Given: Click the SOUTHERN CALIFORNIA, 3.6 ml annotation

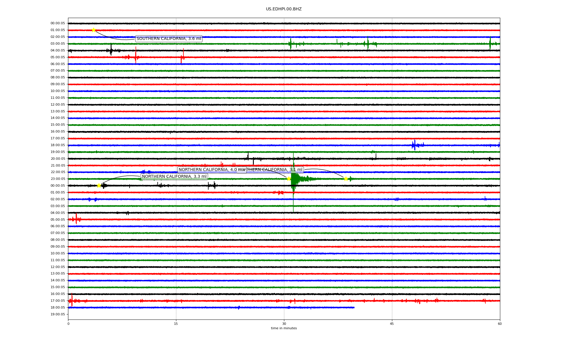Looking at the screenshot, I should (169, 39).
